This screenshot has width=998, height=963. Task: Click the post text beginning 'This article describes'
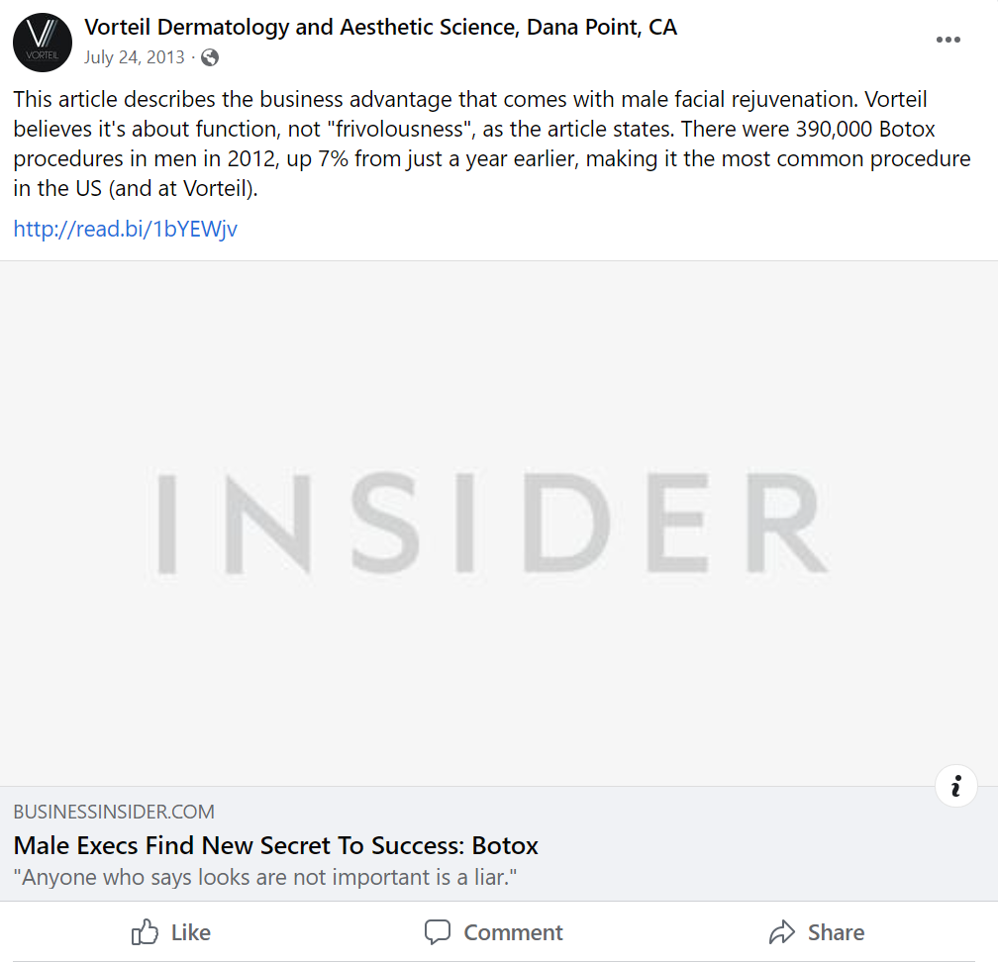(492, 144)
